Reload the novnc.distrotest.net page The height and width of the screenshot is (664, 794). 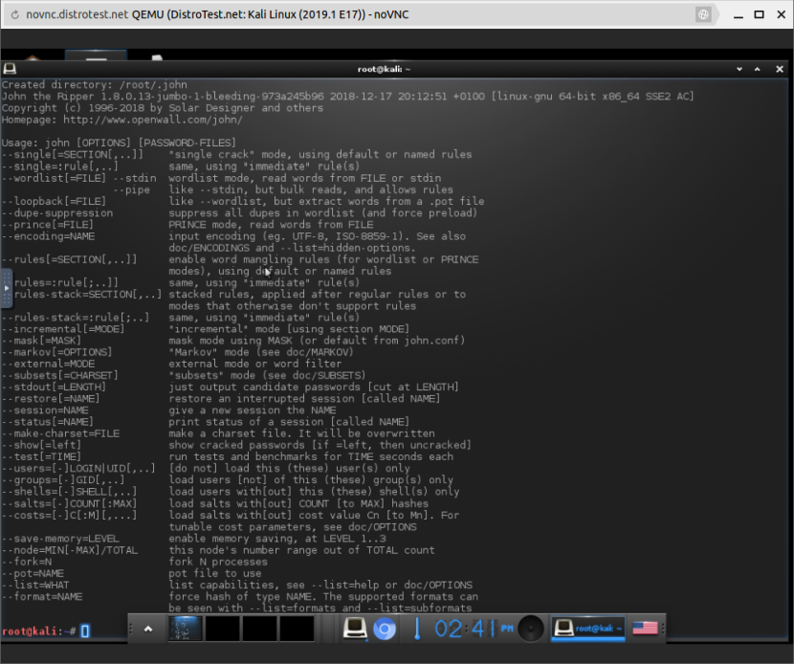[x=15, y=14]
